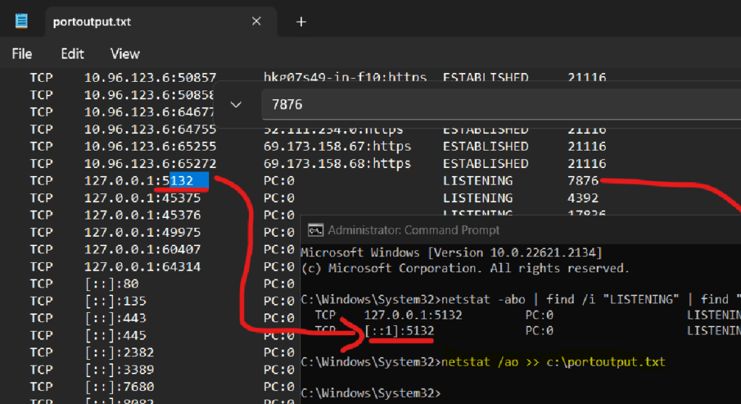
Task: Click ESTABLISHED on the 65272 row
Action: click(x=486, y=164)
